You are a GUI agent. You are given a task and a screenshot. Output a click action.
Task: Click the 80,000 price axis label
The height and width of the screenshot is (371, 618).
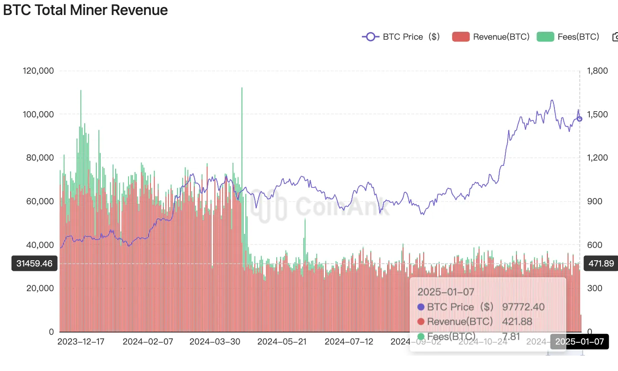[x=40, y=157]
